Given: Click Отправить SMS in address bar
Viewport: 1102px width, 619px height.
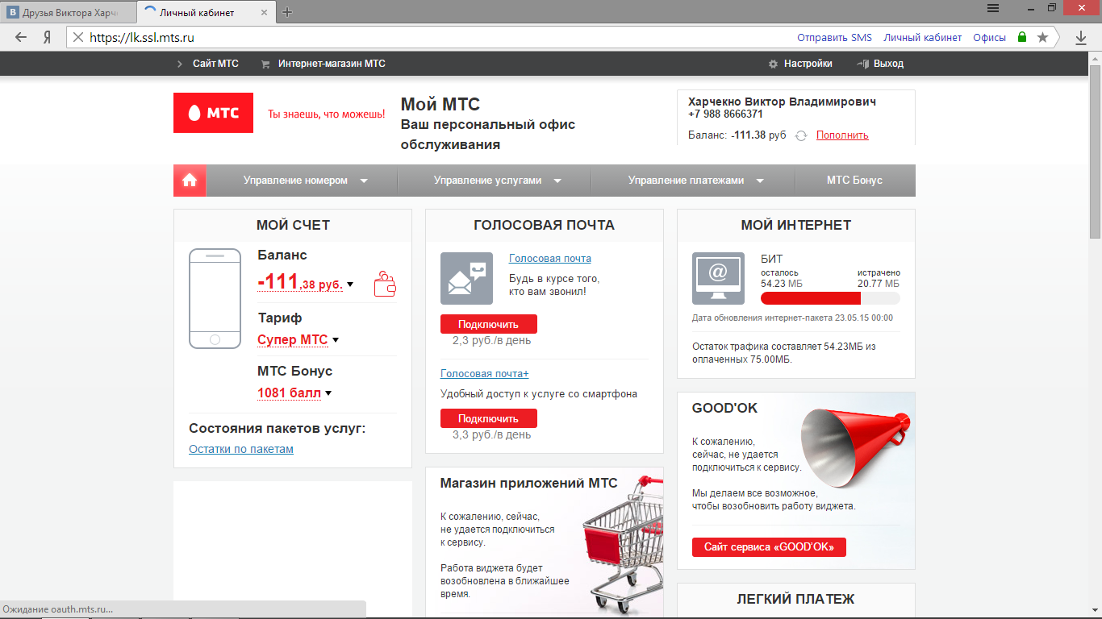Looking at the screenshot, I should 834,37.
